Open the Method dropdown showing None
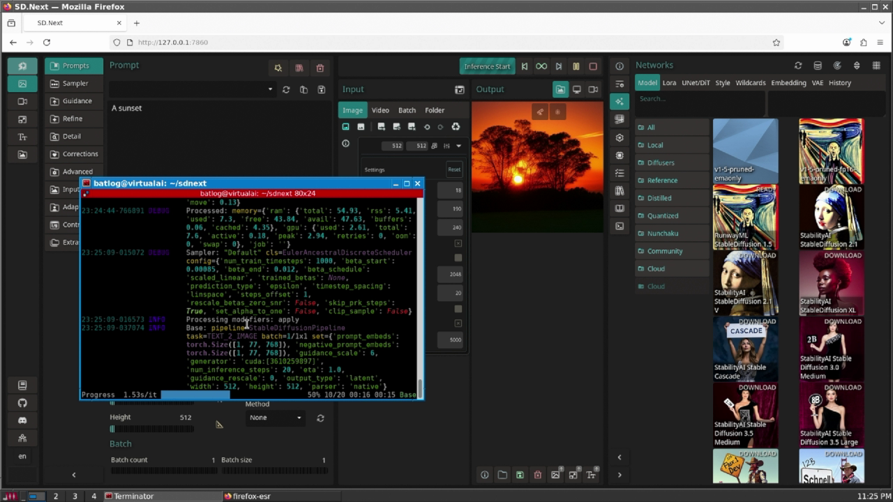Viewport: 893px width, 502px height. (x=275, y=418)
